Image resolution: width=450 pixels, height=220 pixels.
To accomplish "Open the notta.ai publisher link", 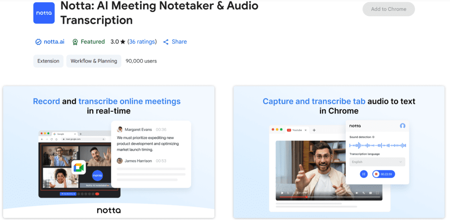I will click(54, 42).
